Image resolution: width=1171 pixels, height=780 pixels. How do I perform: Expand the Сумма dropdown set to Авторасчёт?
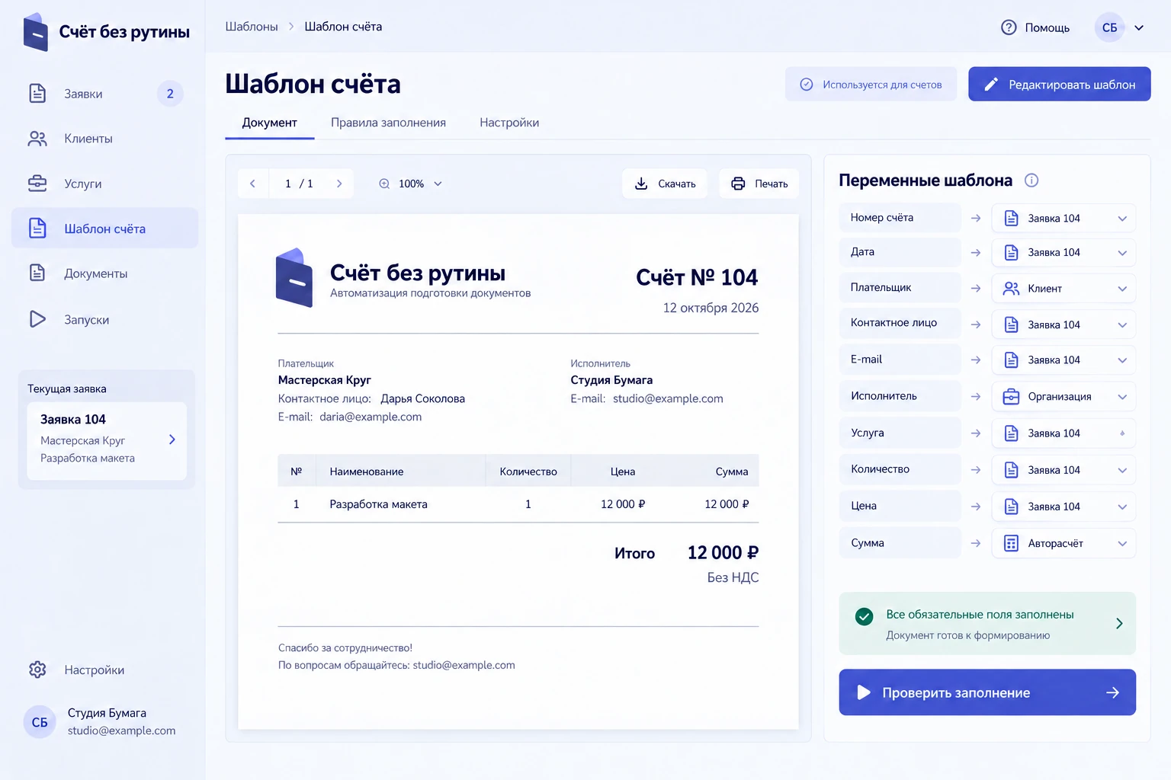(1064, 543)
